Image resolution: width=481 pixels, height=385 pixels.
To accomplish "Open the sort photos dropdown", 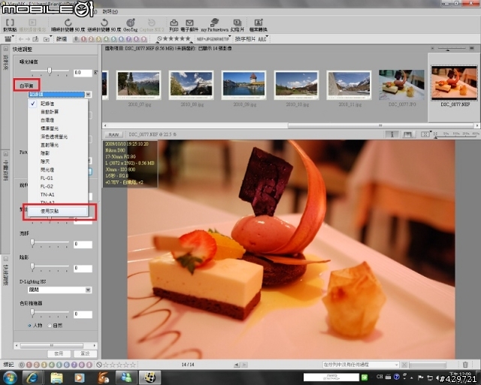I will point(252,39).
